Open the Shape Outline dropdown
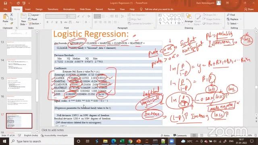This screenshot has height=145, width=258. tap(212, 19)
